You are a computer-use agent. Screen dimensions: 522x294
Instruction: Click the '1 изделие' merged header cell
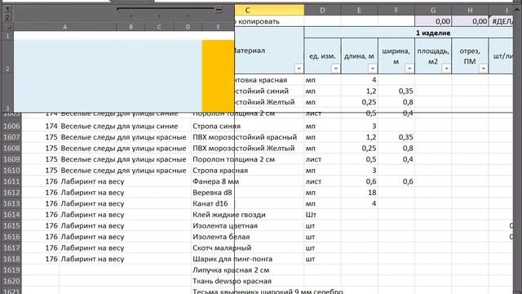[408, 33]
